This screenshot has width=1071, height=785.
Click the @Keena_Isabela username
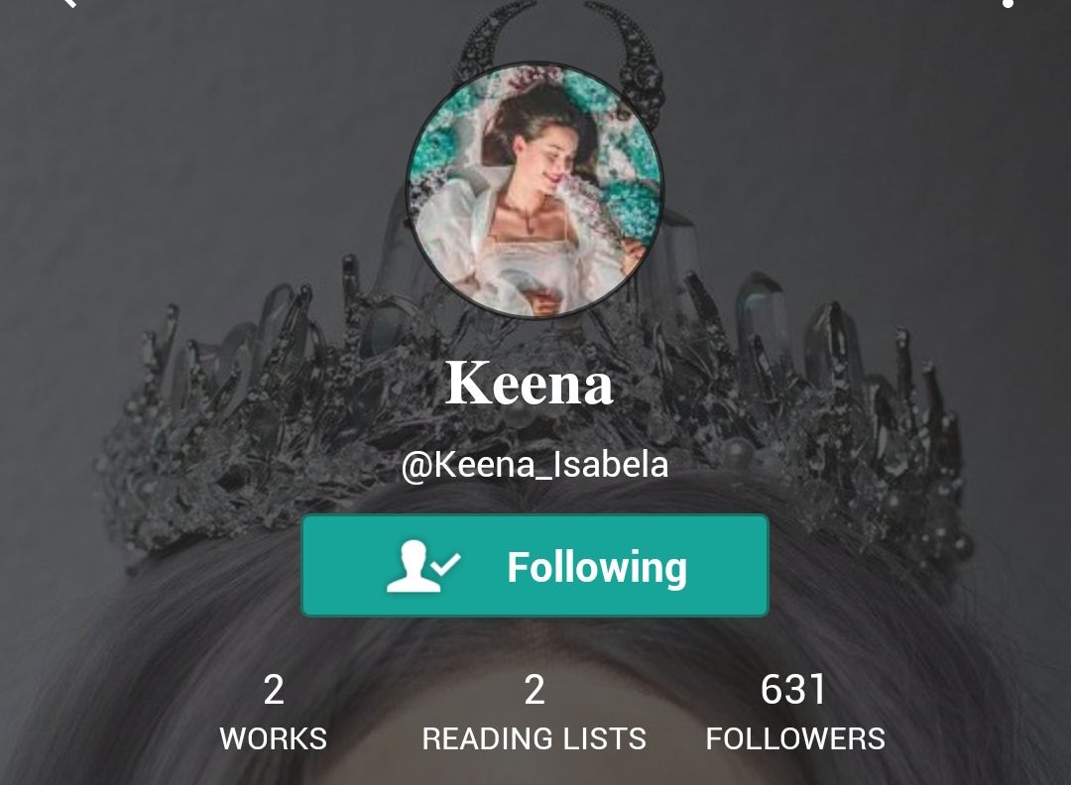535,465
